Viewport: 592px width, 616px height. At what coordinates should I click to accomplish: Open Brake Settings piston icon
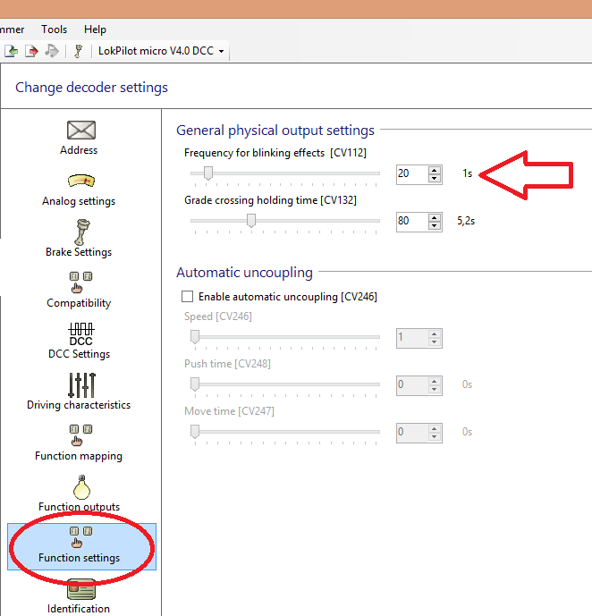[x=81, y=232]
